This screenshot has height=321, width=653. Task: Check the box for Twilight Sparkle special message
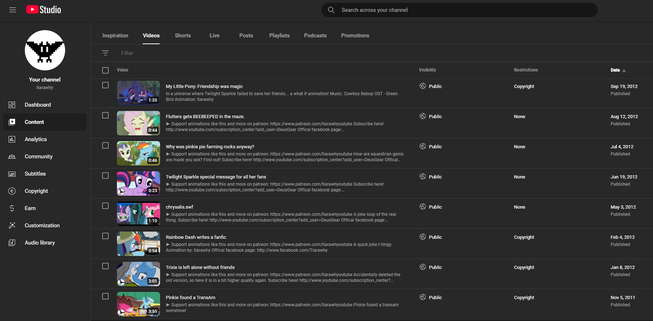tap(105, 176)
